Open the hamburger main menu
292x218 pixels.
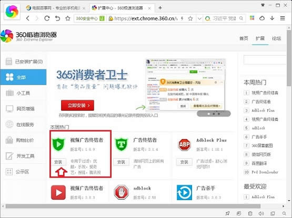(283, 18)
